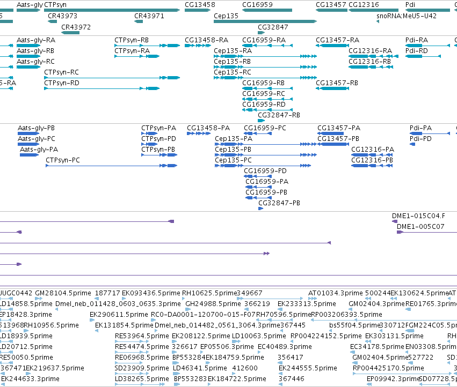457x387 pixels.
Task: Select the CG13457 gene label
Action: click(331, 5)
